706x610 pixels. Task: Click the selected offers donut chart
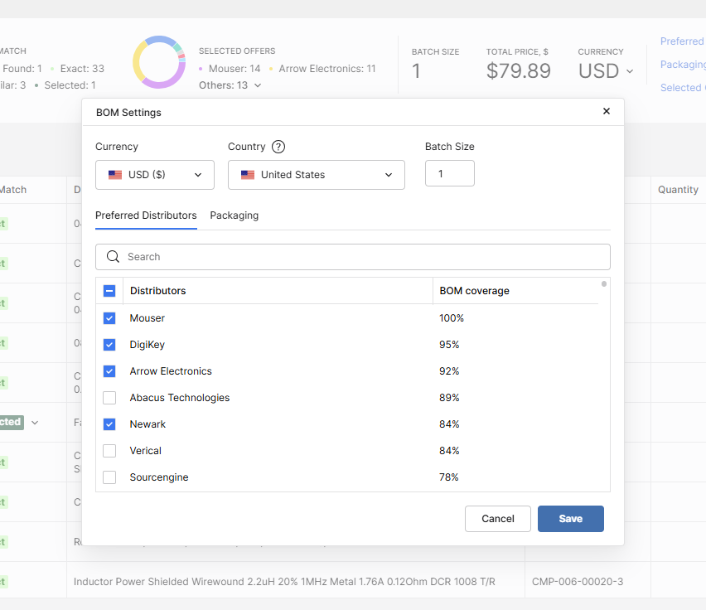tap(159, 62)
